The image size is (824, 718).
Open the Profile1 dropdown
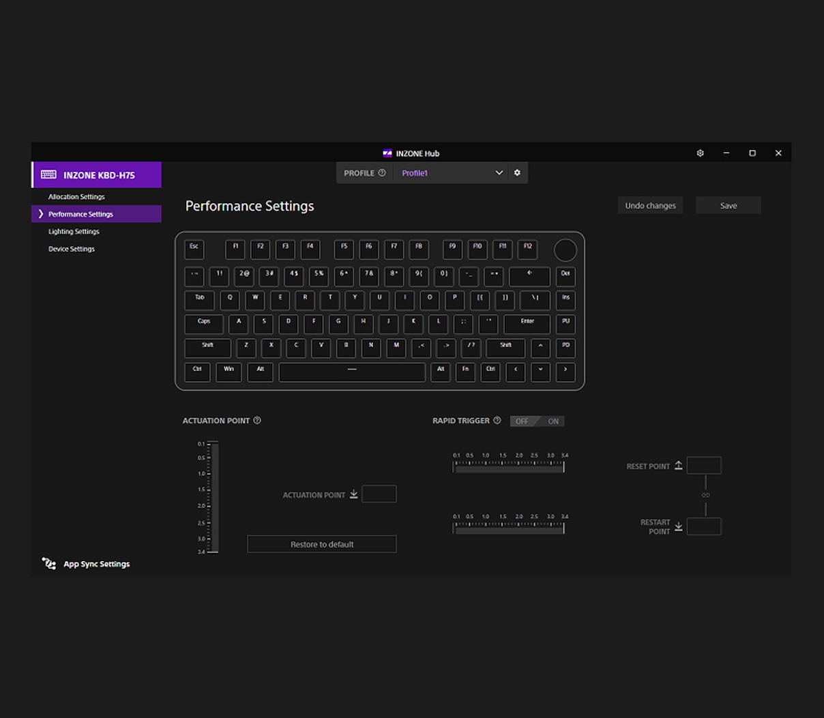[452, 173]
